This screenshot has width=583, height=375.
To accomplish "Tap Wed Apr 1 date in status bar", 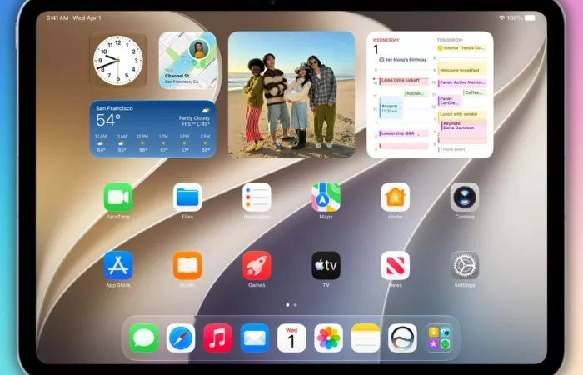I will pos(87,17).
